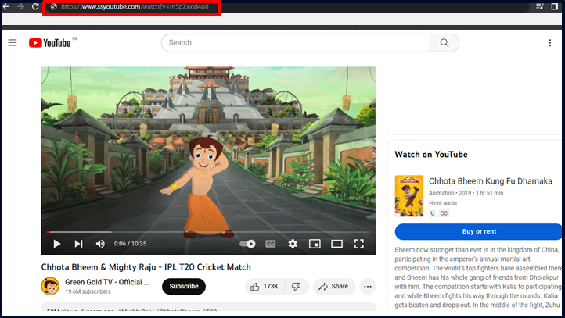Switch to miniplayer mode
The image size is (565, 318).
[x=315, y=244]
